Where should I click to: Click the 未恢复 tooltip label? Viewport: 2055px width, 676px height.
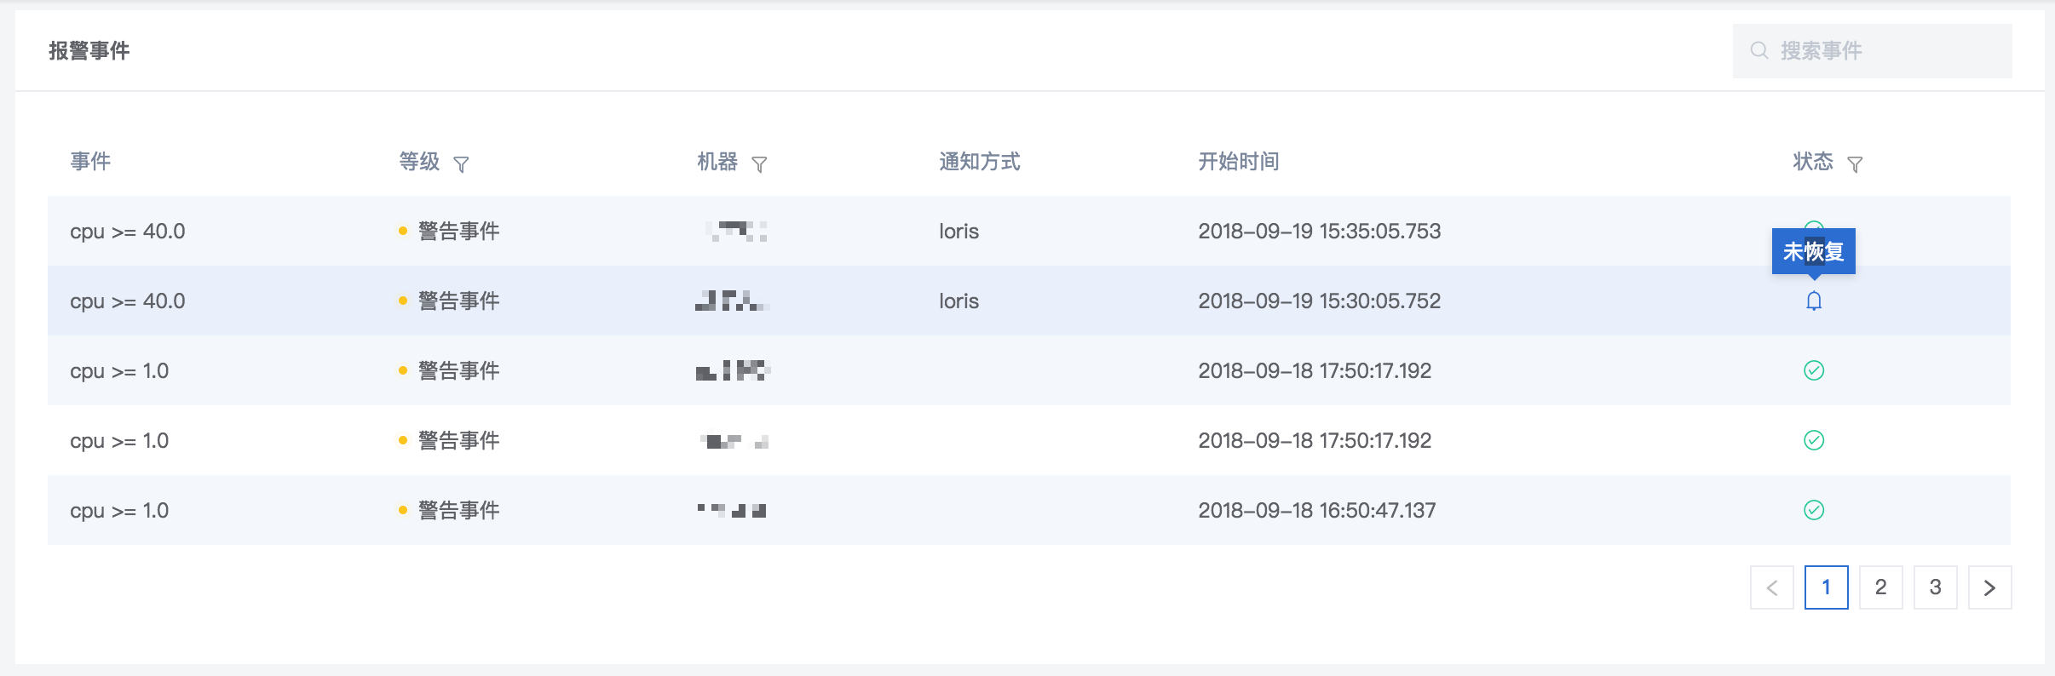coord(1813,252)
